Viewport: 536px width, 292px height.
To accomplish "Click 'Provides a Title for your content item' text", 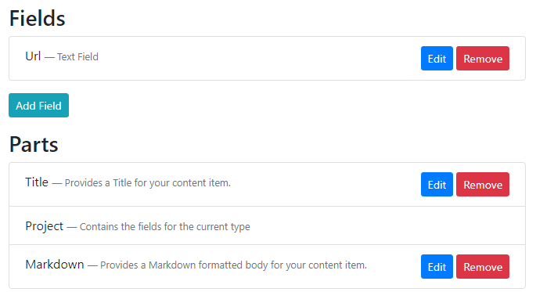I will pyautogui.click(x=148, y=183).
